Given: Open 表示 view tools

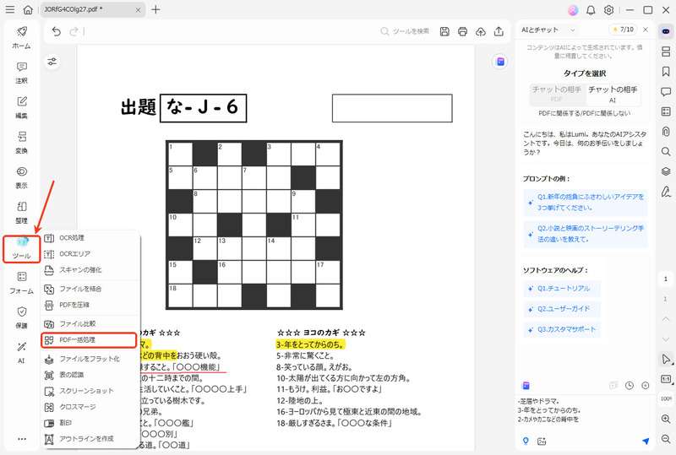Looking at the screenshot, I should (x=22, y=177).
